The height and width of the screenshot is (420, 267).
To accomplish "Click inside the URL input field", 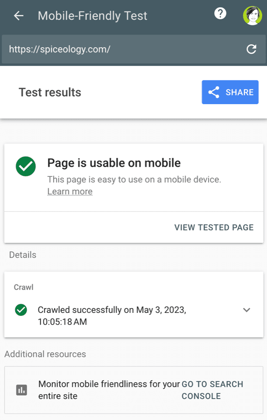I will pyautogui.click(x=87, y=49).
